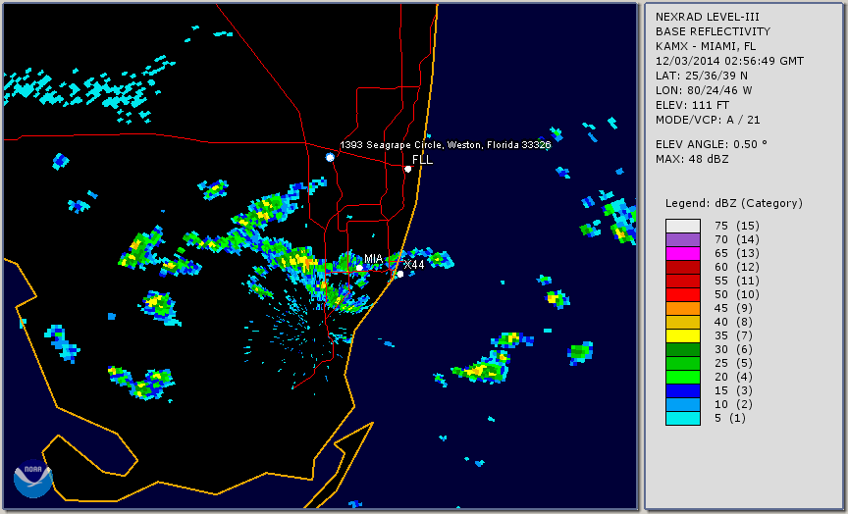Image resolution: width=848 pixels, height=514 pixels.
Task: Click the '12/03/2014 02:56:49 GMT' timestamp
Action: point(729,61)
